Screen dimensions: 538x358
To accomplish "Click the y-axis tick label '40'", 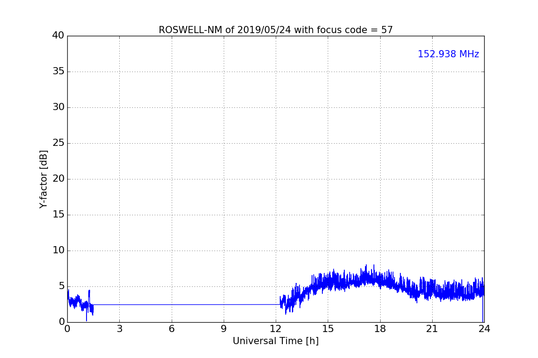I will pyautogui.click(x=58, y=36).
